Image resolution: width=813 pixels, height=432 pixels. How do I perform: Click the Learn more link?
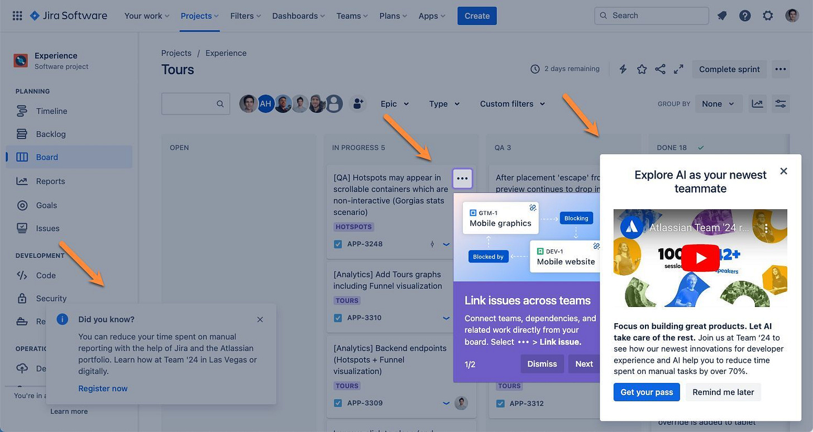click(69, 411)
